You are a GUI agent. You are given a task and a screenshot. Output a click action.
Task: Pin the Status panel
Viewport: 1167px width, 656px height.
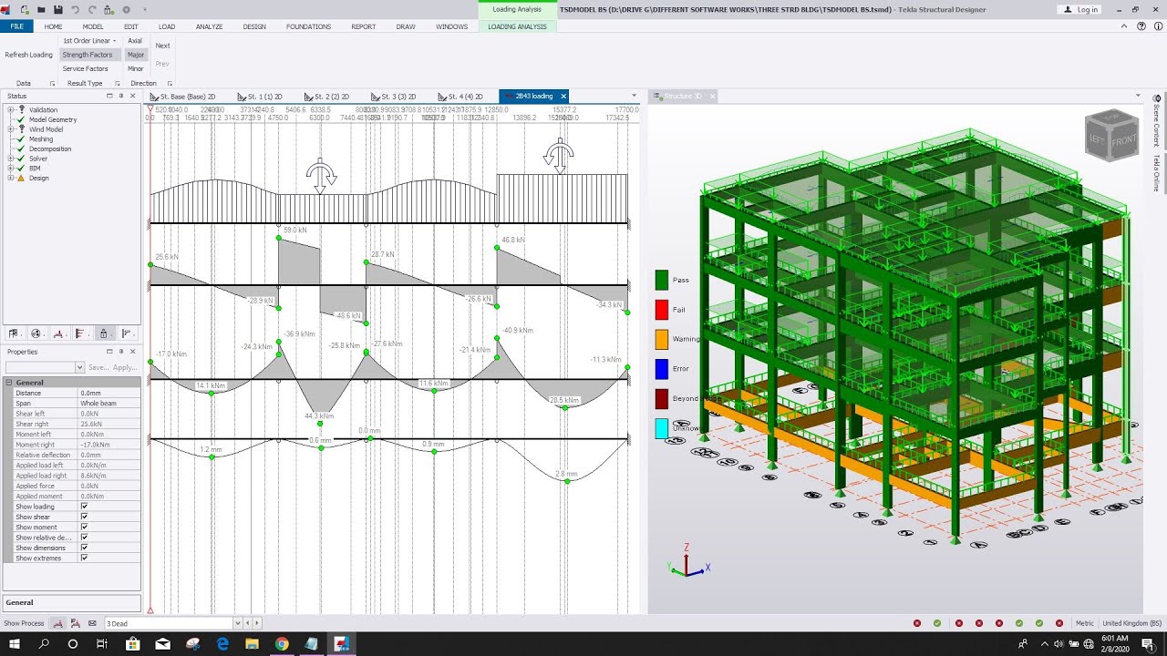click(121, 96)
